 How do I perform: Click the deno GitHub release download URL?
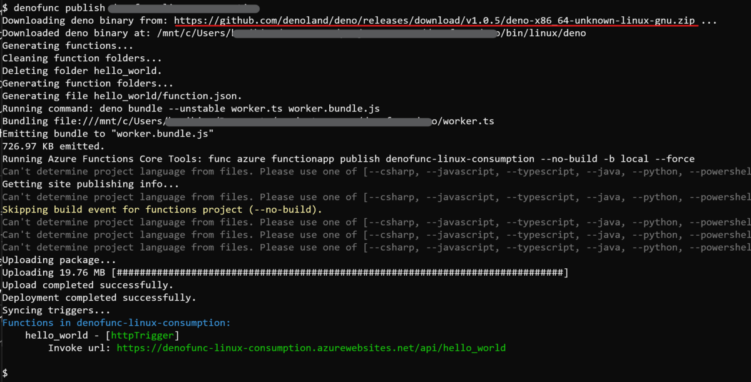point(434,21)
